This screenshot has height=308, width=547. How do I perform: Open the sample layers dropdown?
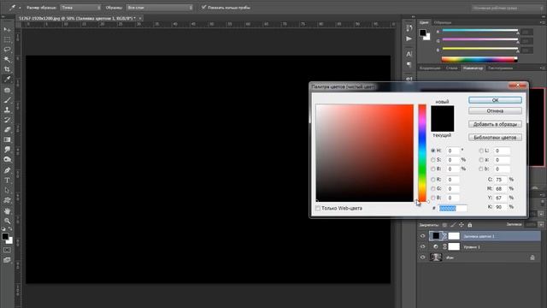point(160,8)
